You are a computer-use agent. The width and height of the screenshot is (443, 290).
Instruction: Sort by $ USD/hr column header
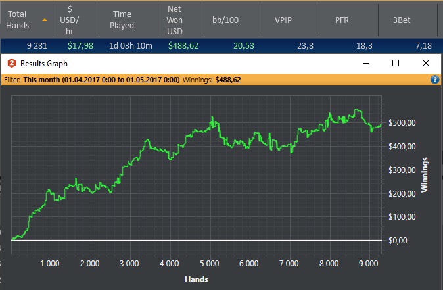(x=76, y=20)
